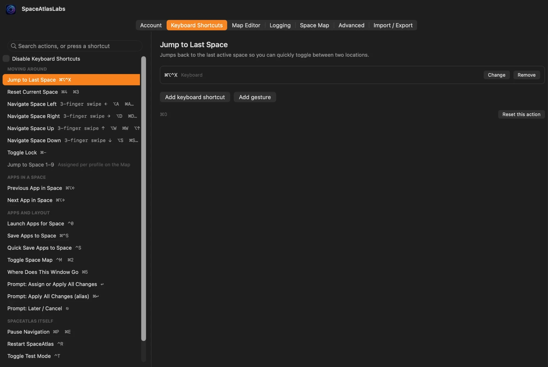Image resolution: width=548 pixels, height=367 pixels.
Task: Click the ⌘0 shortcut hint text
Action: (x=164, y=114)
